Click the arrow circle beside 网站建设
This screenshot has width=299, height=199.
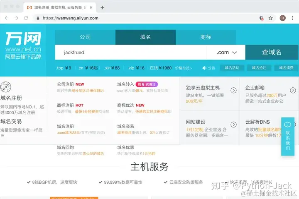[233, 125]
